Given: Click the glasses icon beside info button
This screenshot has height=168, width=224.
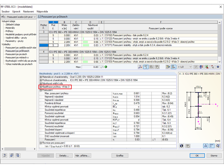Looking at the screenshot, I should pyautogui.click(x=188, y=146).
